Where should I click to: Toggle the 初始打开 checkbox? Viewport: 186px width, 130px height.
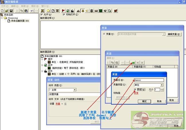(x=64, y=14)
